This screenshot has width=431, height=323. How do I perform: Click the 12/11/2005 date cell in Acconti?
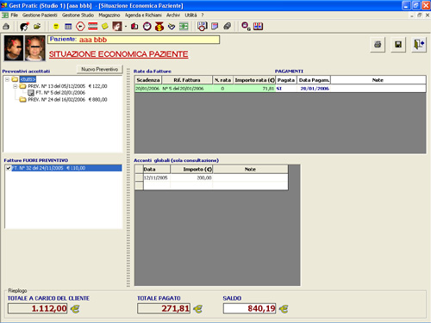(x=157, y=178)
